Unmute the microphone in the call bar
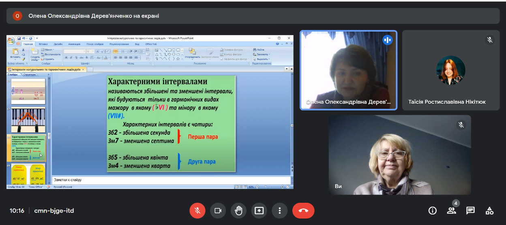The width and height of the screenshot is (506, 225). 197,210
